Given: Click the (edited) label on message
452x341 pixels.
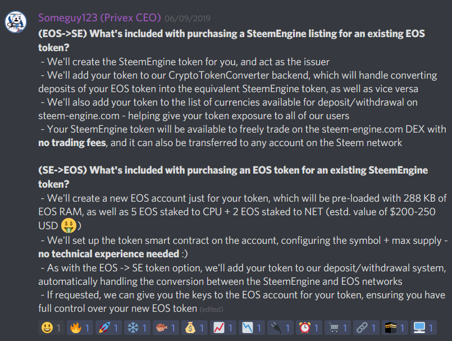Looking at the screenshot, I should pyautogui.click(x=212, y=309).
